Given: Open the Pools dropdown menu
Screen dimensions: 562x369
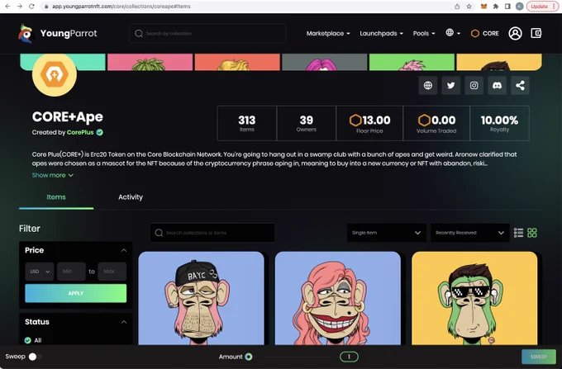Looking at the screenshot, I should pyautogui.click(x=424, y=33).
